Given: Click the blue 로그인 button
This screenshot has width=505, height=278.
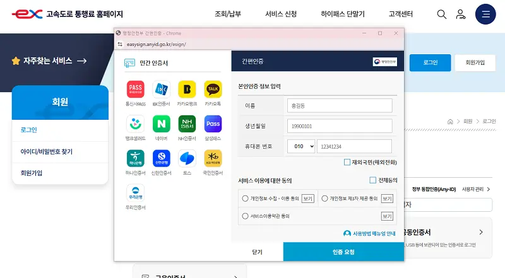Looking at the screenshot, I should 431,62.
